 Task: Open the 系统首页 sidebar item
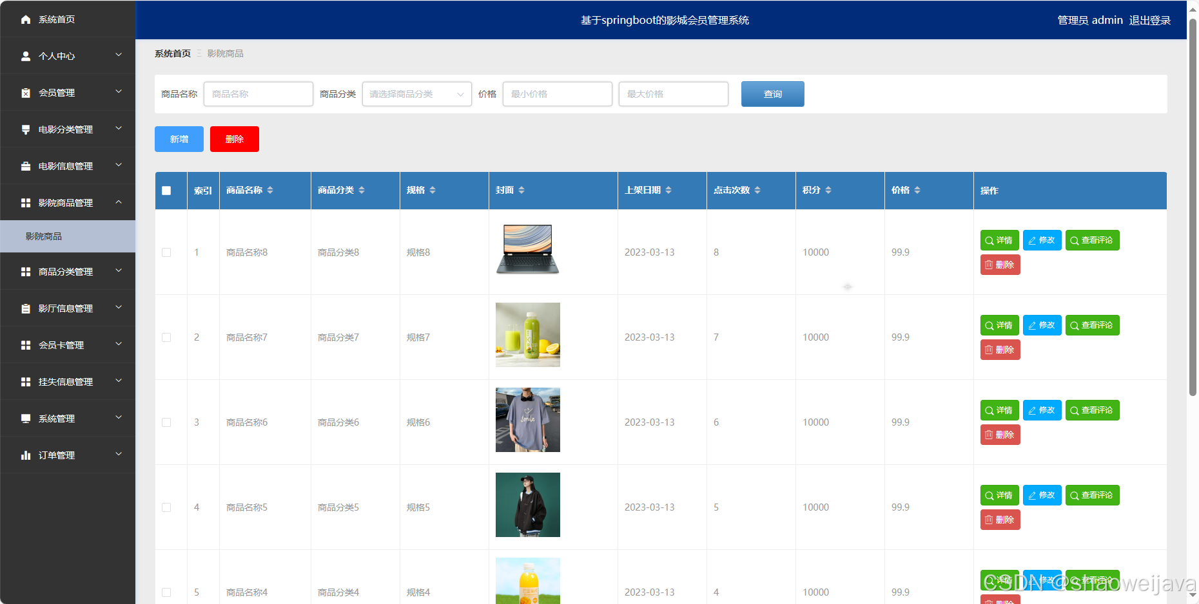pyautogui.click(x=68, y=19)
